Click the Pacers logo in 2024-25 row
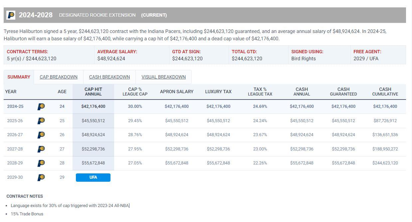 click(x=41, y=107)
